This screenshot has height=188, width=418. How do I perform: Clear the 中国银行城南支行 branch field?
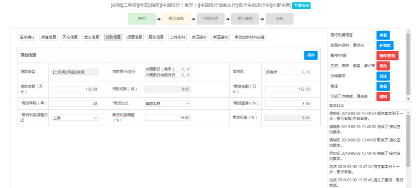188,75
